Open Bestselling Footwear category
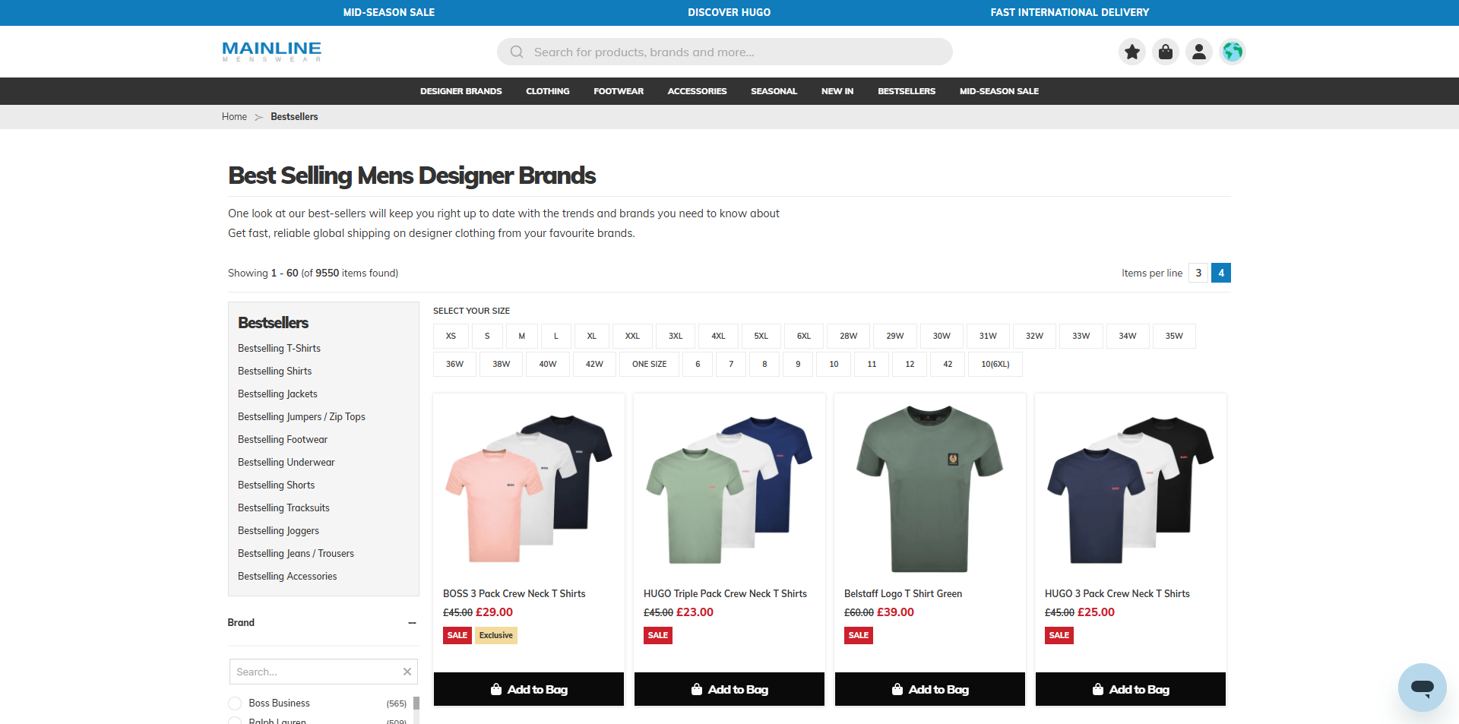 point(282,440)
